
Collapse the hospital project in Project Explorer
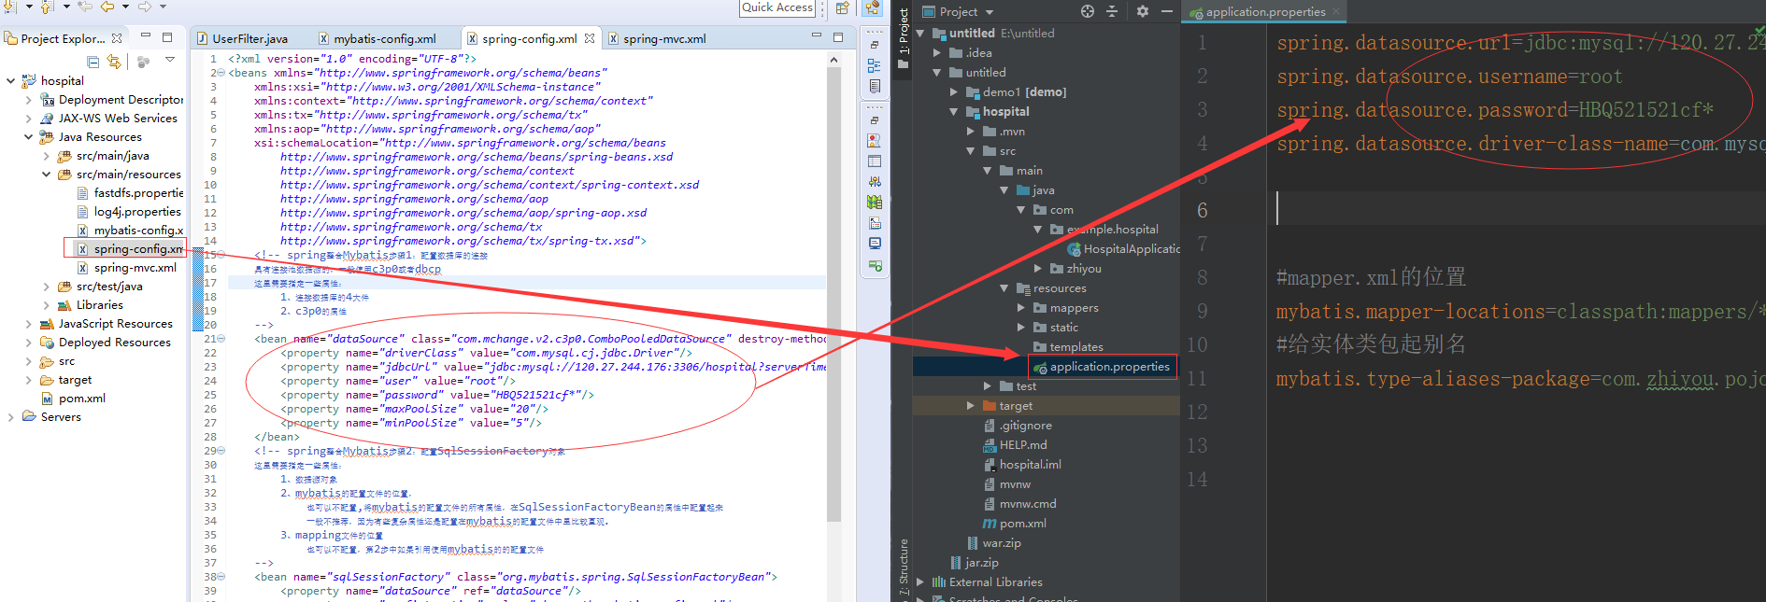10,81
